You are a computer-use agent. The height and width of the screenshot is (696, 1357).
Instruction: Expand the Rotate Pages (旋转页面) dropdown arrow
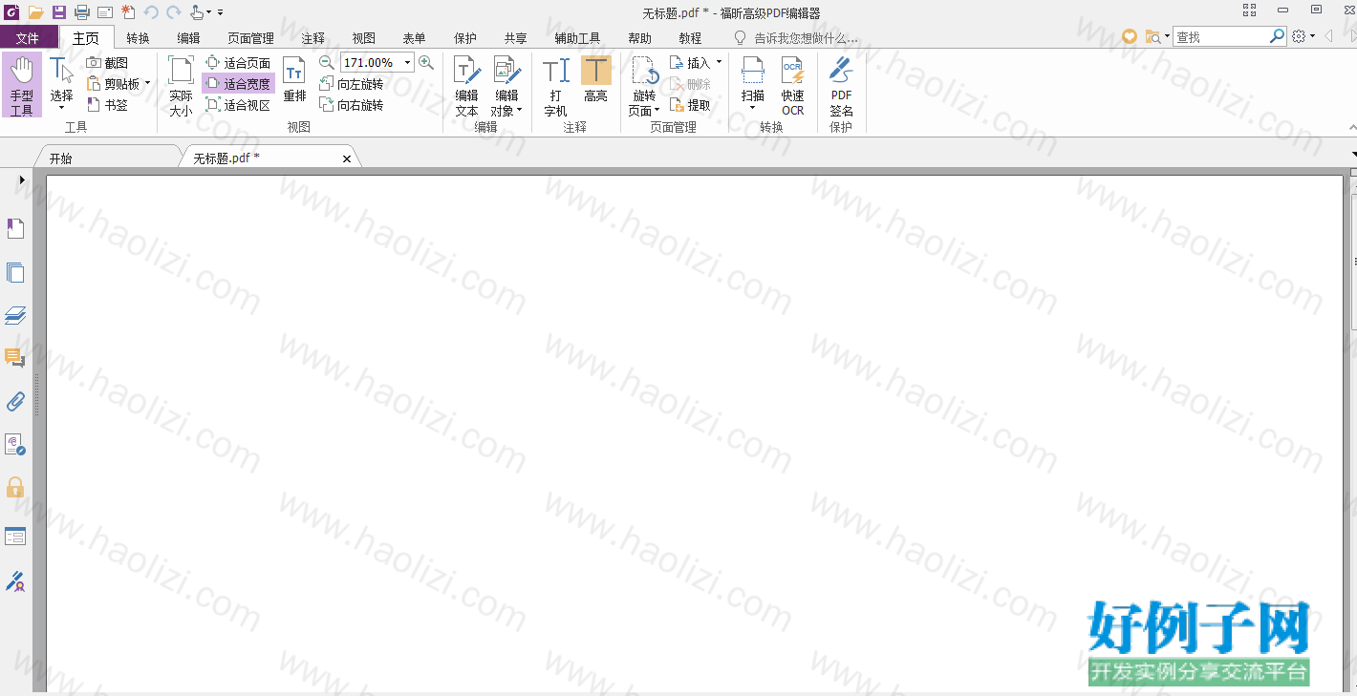657,111
